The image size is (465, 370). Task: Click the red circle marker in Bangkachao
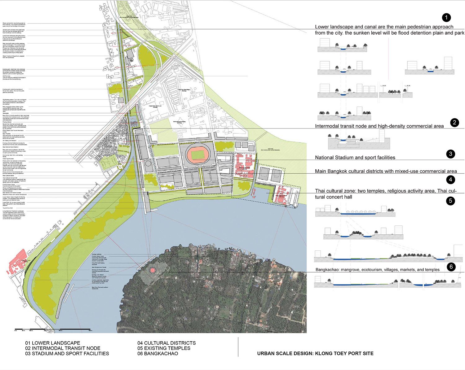(x=152, y=270)
